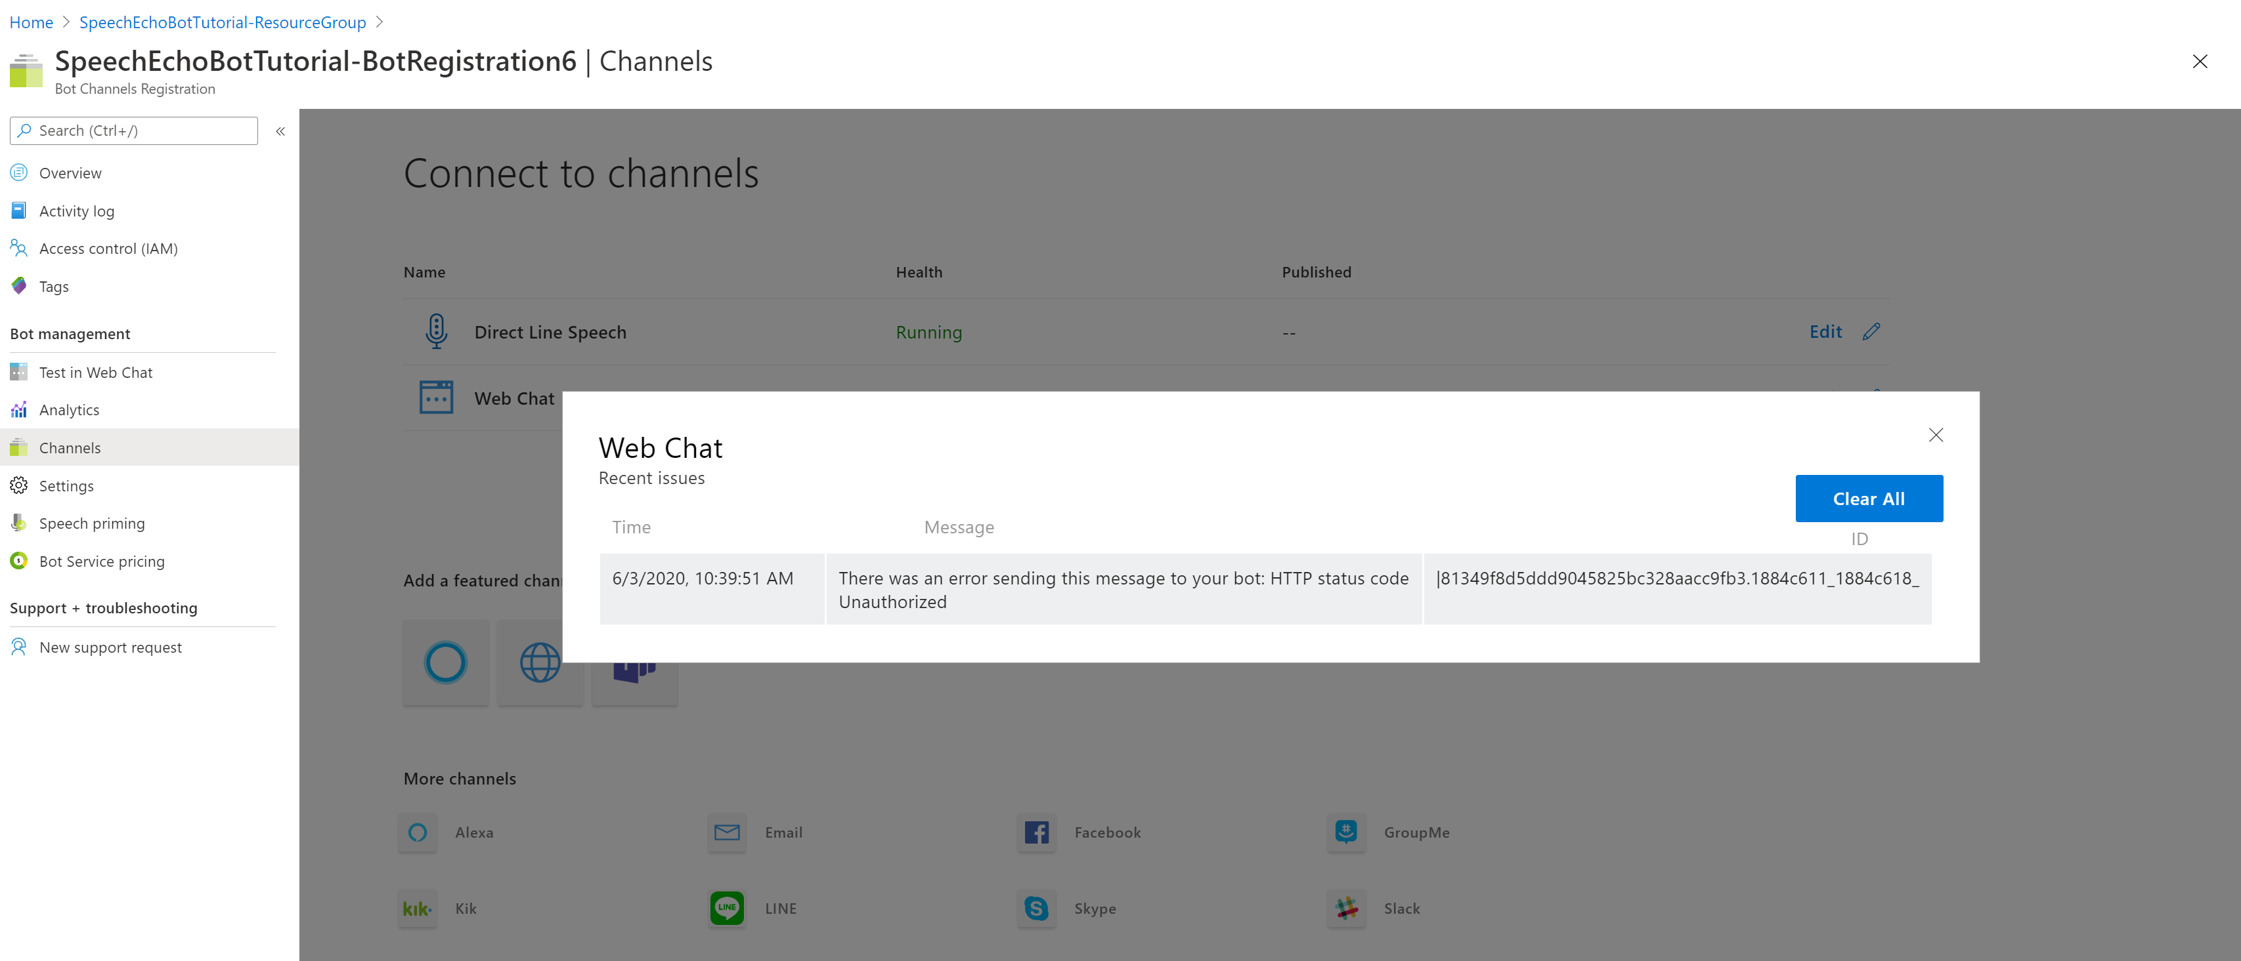Go to SpeechEchoBotTutorial-ResourceGroup via breadcrumb
Screen dimensions: 2241x961
pos(222,22)
